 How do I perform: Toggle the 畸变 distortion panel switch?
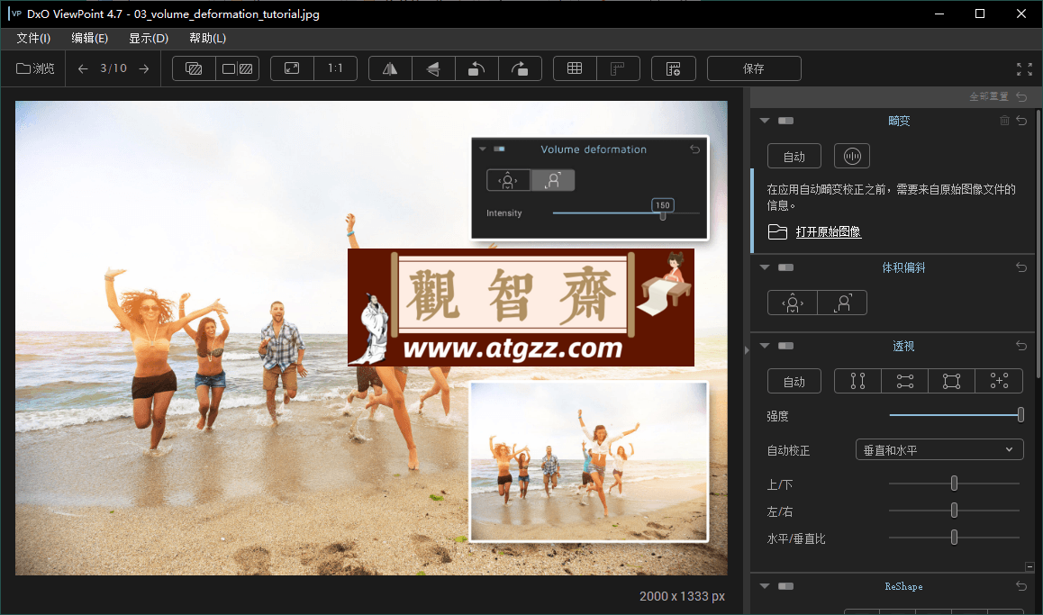786,121
